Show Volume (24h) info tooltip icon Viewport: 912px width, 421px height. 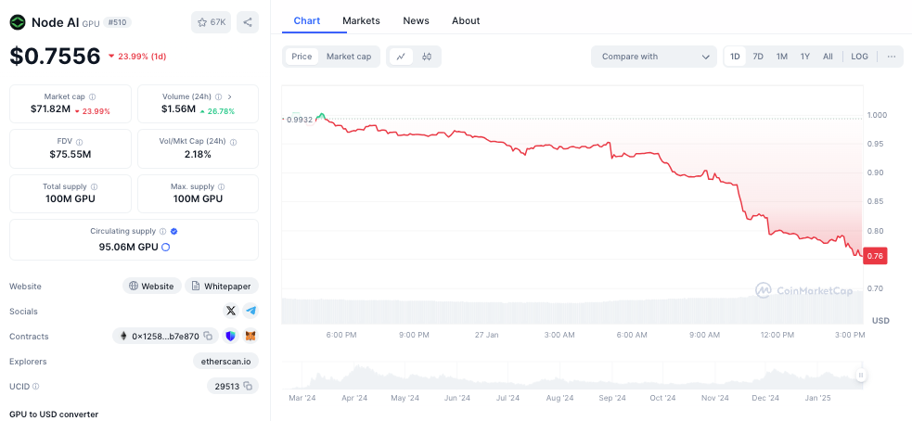coord(219,97)
